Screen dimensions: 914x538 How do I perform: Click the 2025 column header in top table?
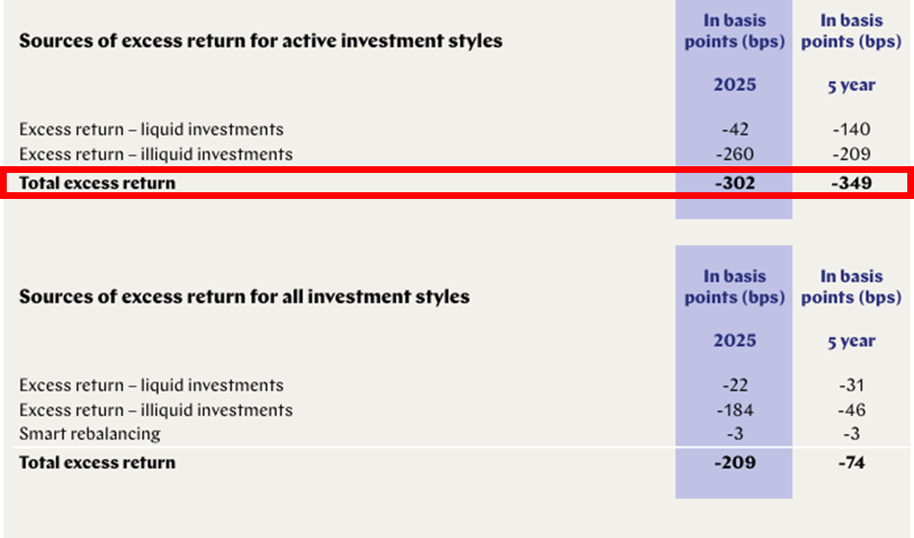click(734, 85)
